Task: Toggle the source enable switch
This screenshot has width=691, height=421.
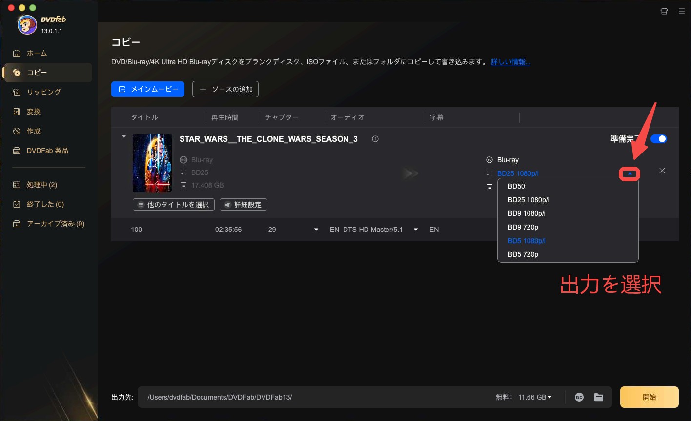Action: pyautogui.click(x=659, y=139)
